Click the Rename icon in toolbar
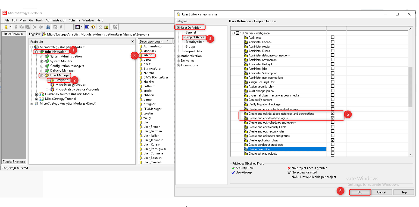Screen dimensions: 419x207 pos(40,27)
